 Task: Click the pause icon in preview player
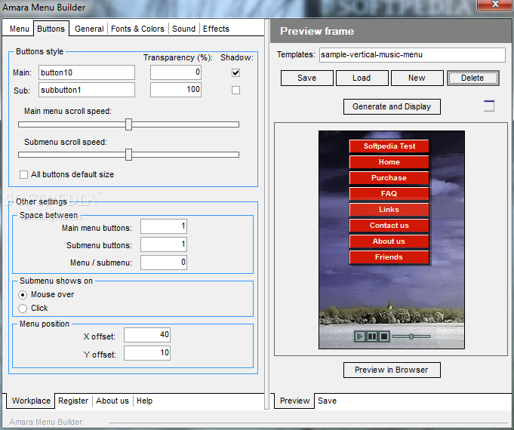coord(372,336)
